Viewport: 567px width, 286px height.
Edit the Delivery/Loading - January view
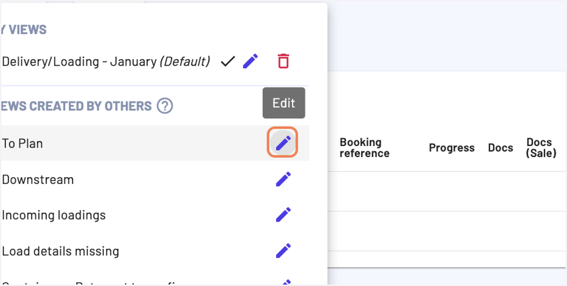click(250, 61)
